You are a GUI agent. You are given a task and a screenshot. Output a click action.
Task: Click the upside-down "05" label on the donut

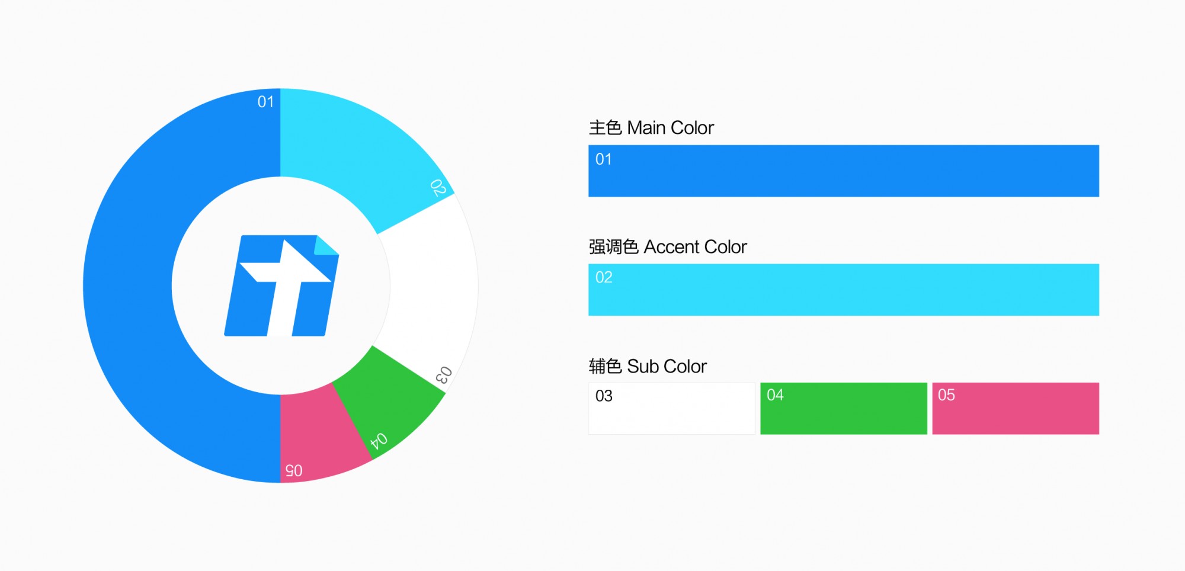tap(294, 470)
